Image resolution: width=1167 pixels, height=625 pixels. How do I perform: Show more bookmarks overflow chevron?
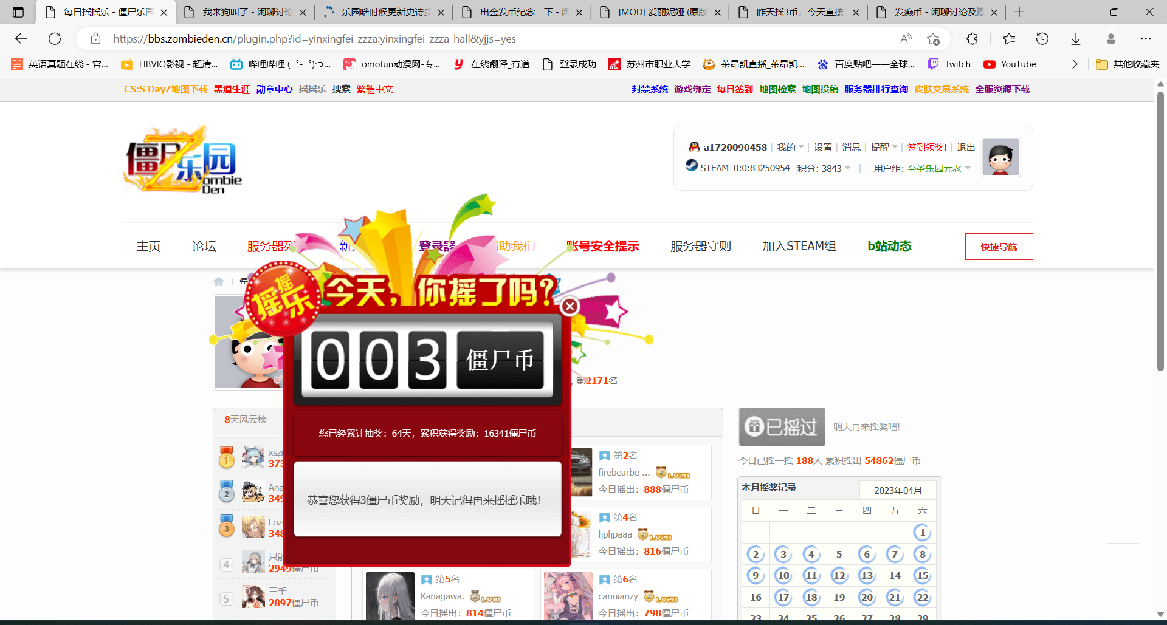[x=1075, y=64]
